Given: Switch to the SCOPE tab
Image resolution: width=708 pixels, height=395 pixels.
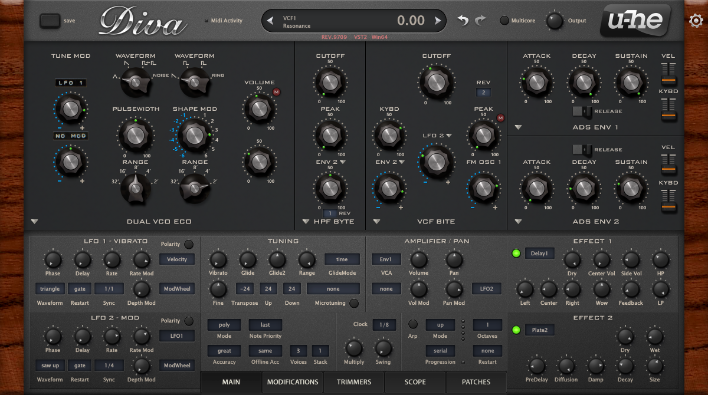Looking at the screenshot, I should (415, 382).
